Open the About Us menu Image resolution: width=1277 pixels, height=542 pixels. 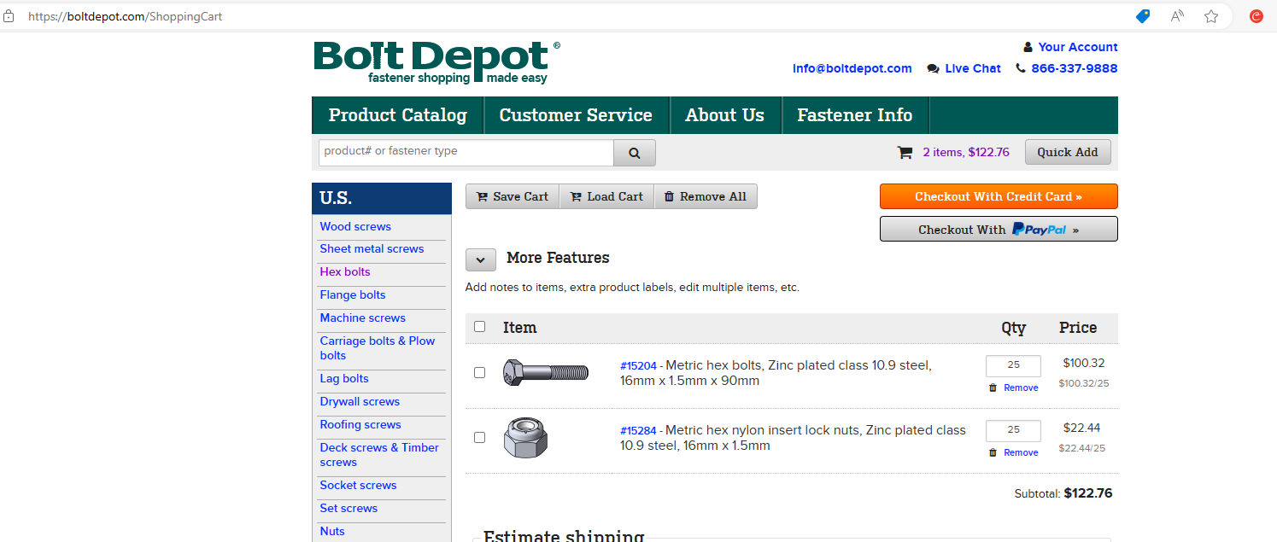pyautogui.click(x=724, y=115)
